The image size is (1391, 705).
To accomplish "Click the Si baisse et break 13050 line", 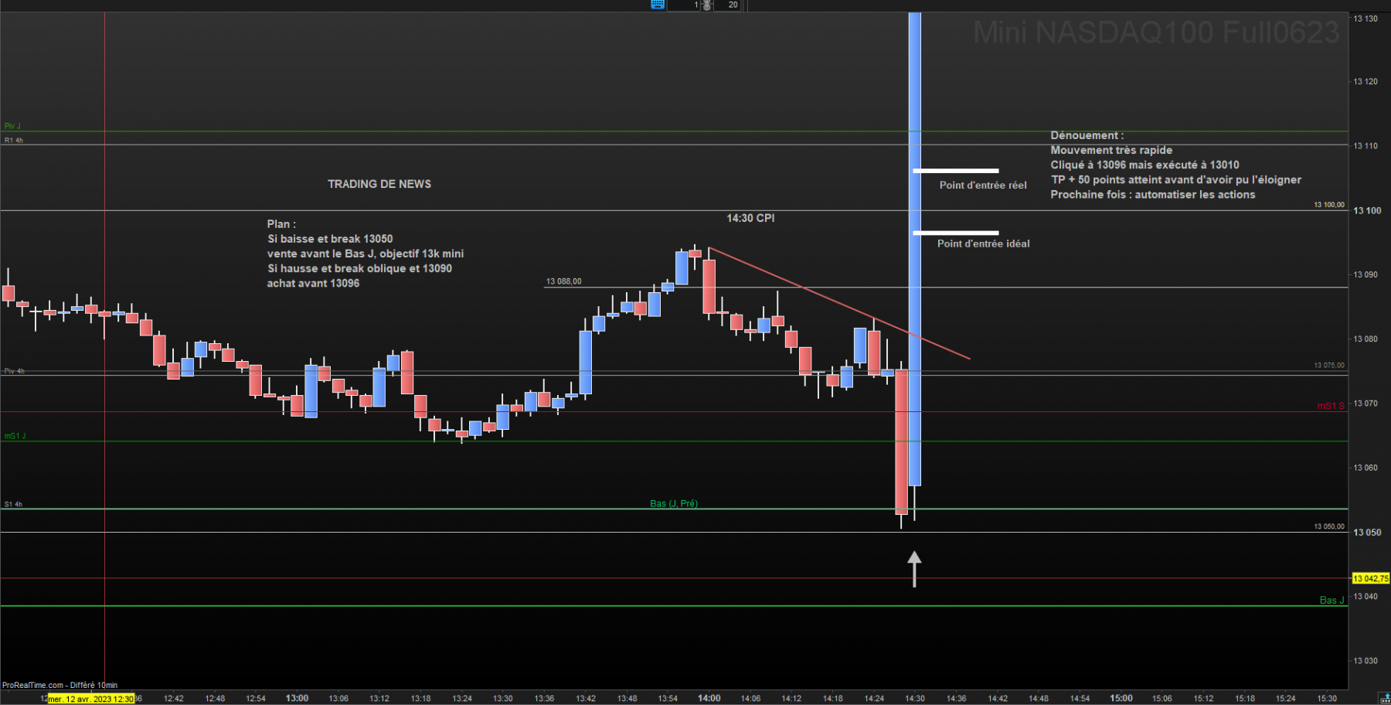I will 330,239.
